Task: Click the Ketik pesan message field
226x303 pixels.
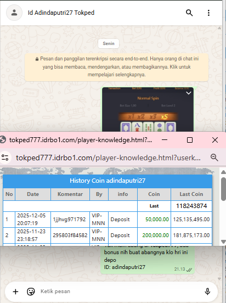Action: [120, 291]
